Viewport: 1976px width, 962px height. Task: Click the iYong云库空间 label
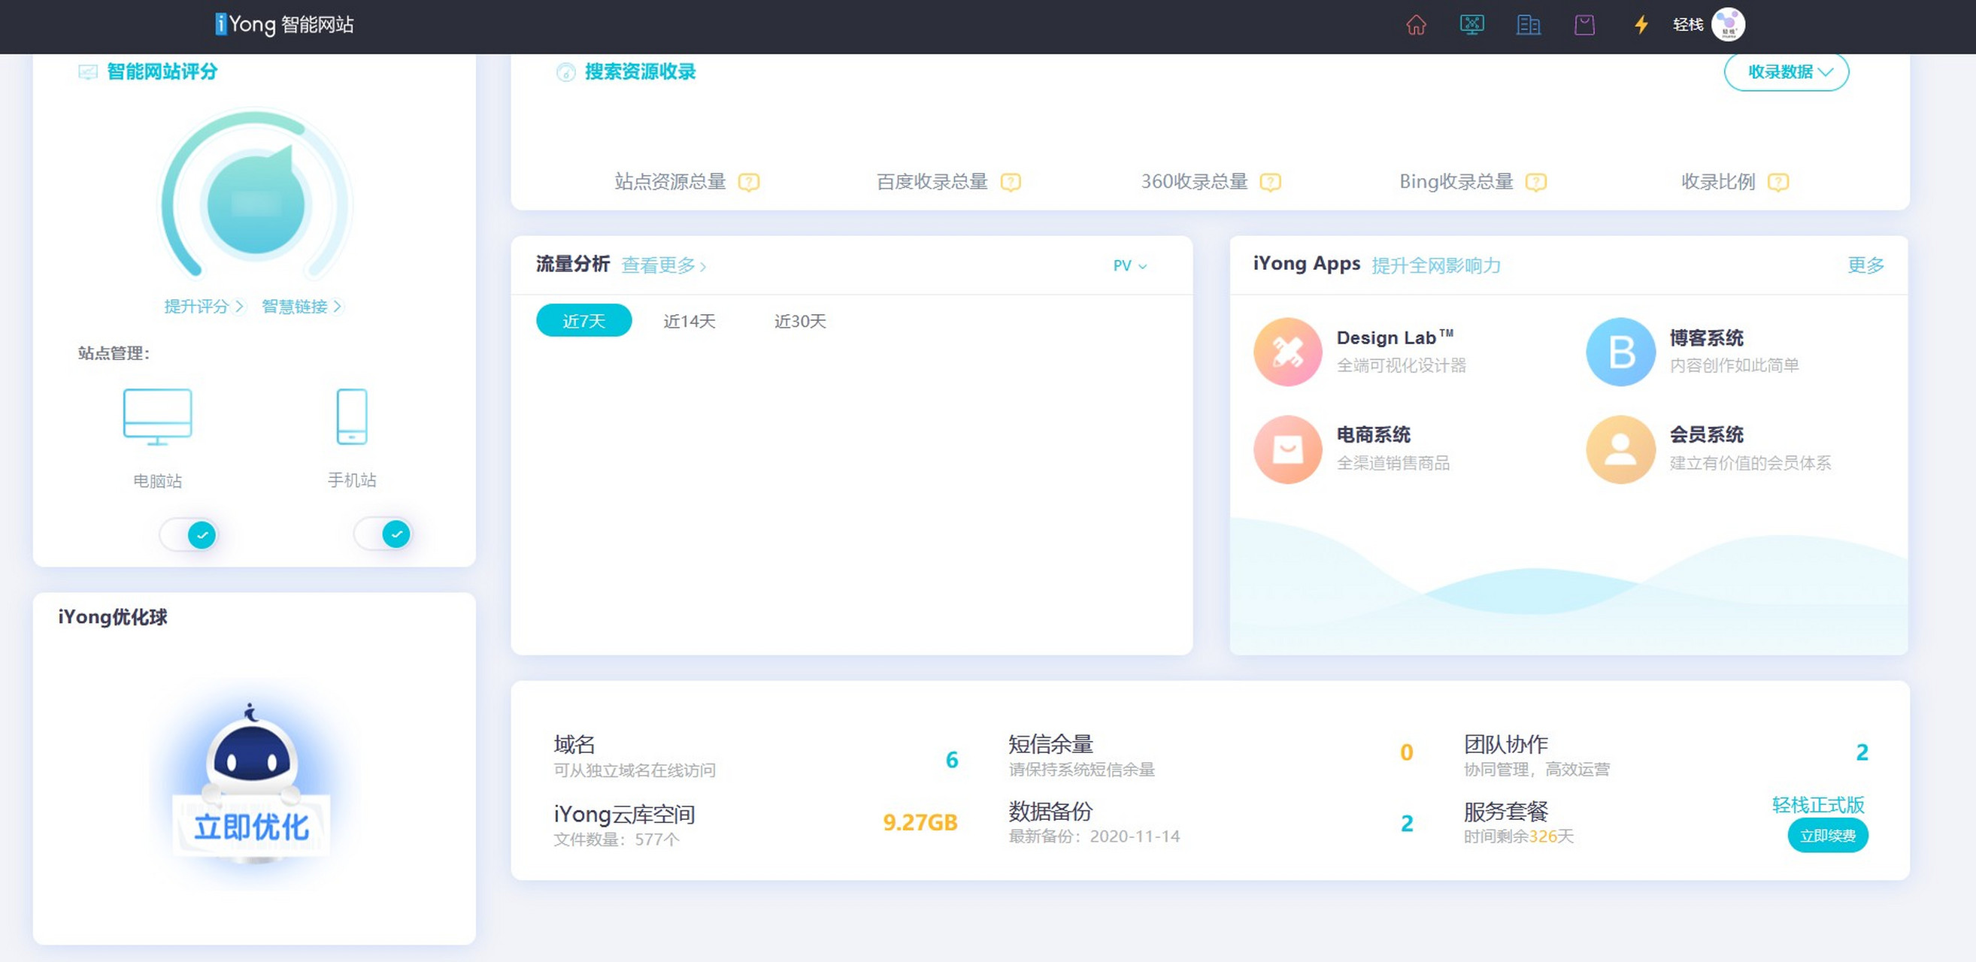[624, 814]
